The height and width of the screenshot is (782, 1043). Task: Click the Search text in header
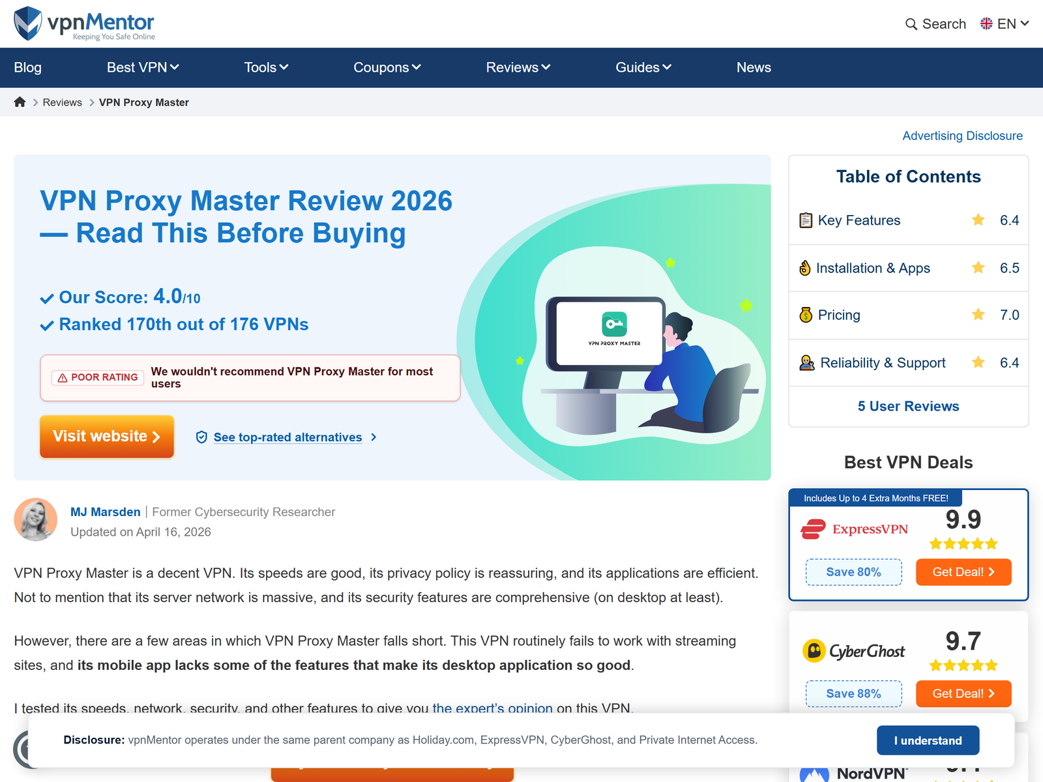click(944, 24)
